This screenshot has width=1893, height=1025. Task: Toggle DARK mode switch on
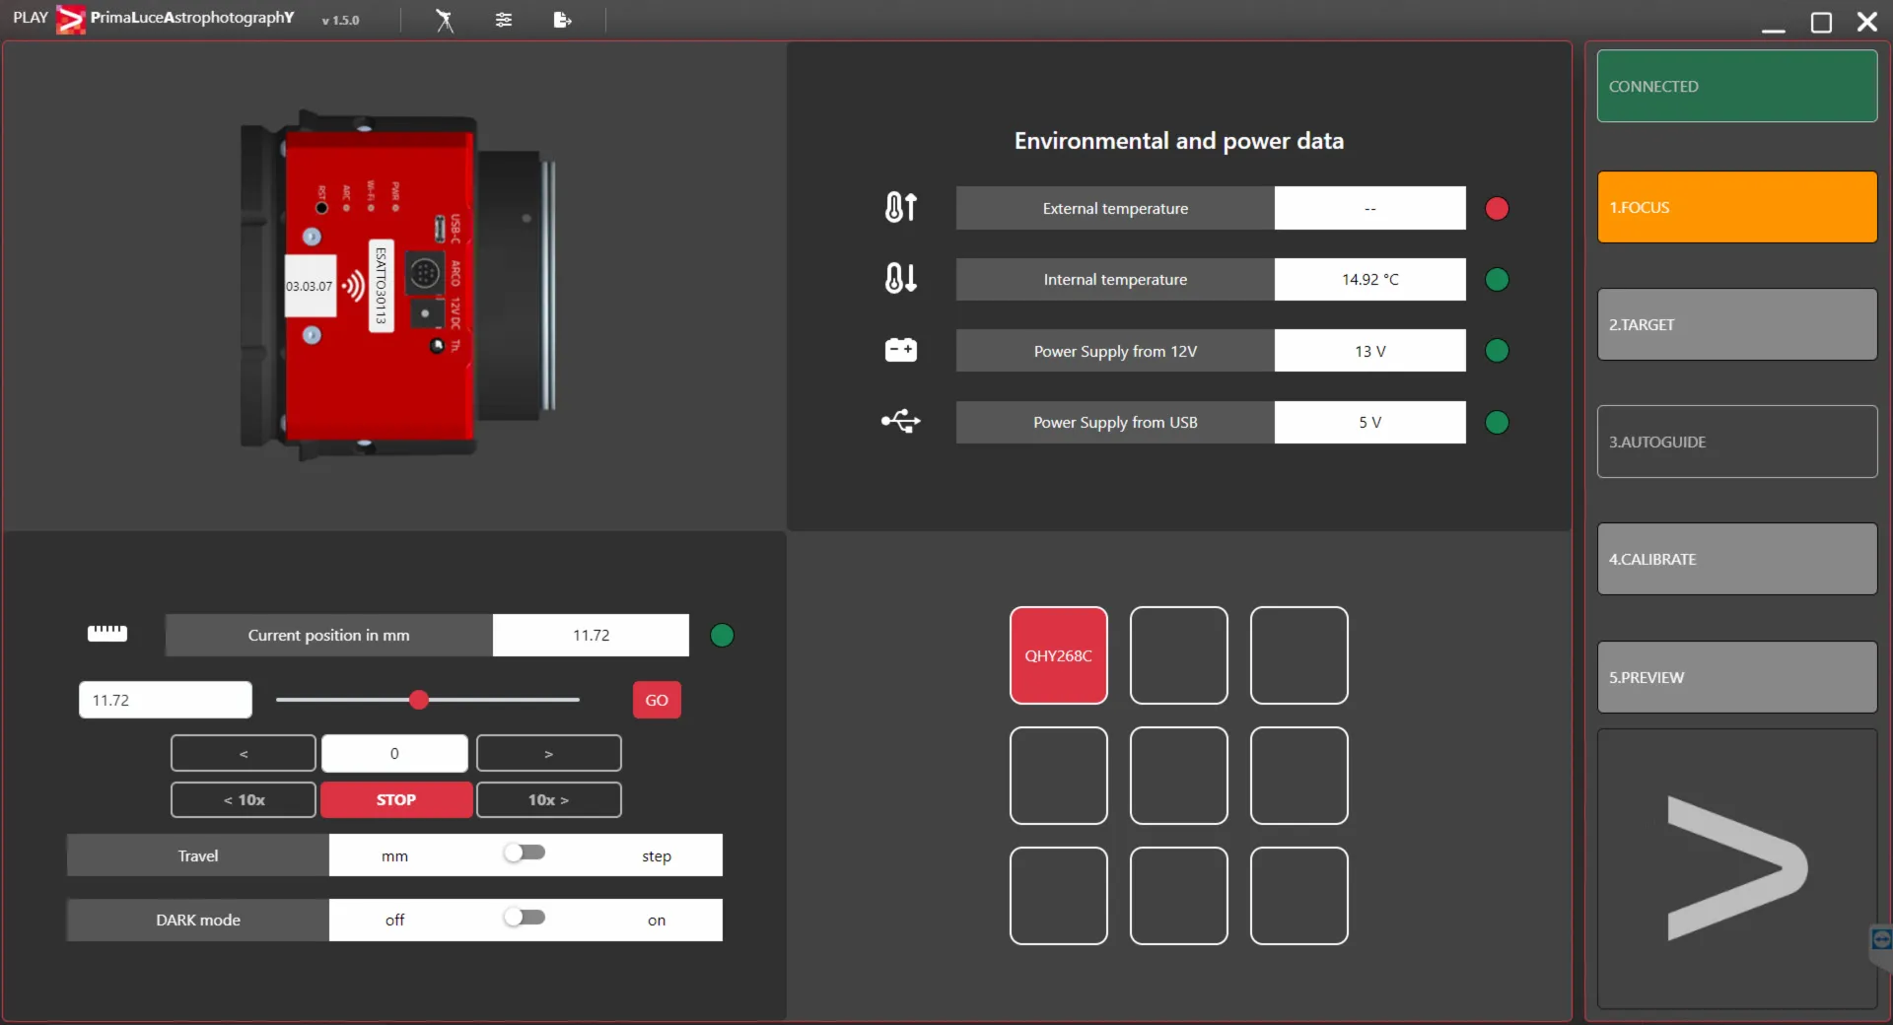[525, 918]
